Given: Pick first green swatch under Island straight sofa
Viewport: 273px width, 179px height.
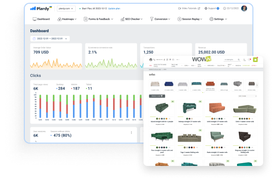Looking at the screenshot, I should point(157,118).
